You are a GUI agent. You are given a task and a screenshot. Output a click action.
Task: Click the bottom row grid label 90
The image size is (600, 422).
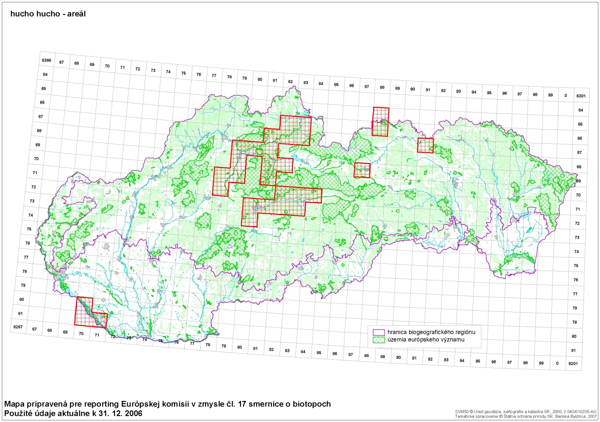tap(398, 357)
